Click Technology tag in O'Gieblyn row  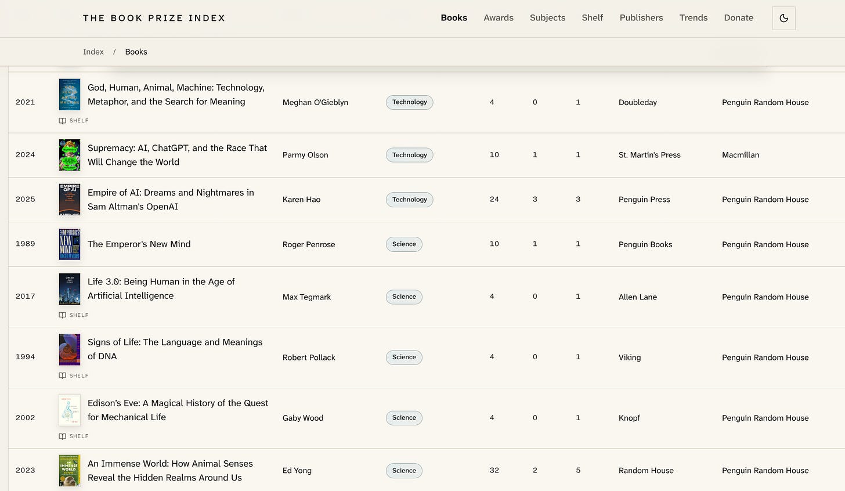click(409, 102)
